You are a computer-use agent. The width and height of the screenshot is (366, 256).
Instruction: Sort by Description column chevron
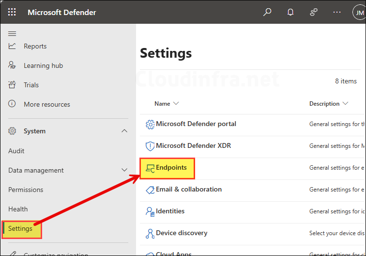[345, 103]
